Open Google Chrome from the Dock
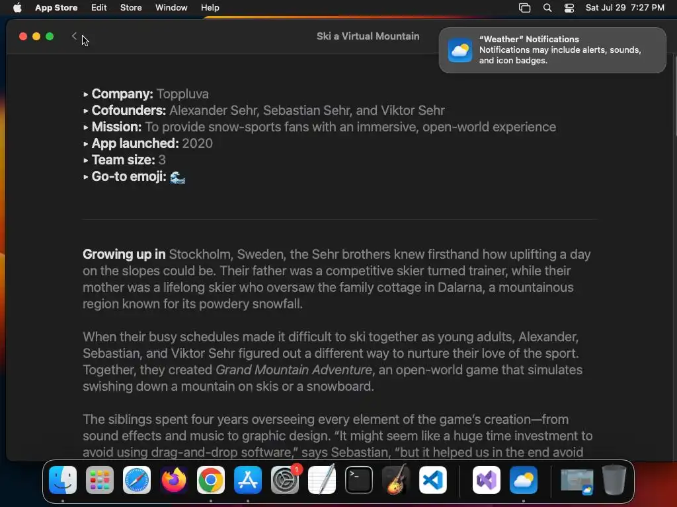The height and width of the screenshot is (507, 677). click(x=211, y=480)
